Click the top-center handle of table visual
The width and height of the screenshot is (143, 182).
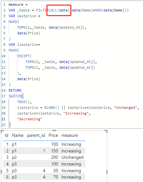pyautogui.click(x=54, y=130)
